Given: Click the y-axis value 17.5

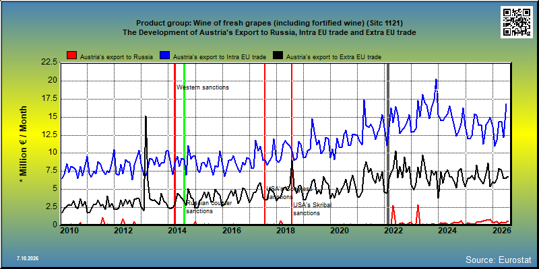Looking at the screenshot, I should pyautogui.click(x=50, y=99).
